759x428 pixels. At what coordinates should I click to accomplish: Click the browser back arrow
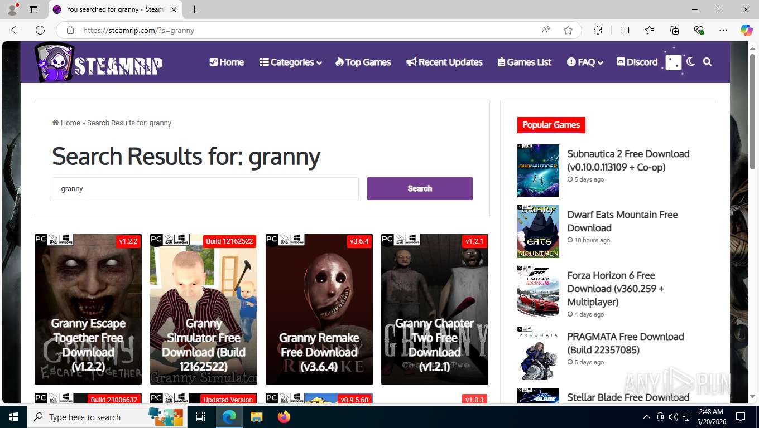16,30
